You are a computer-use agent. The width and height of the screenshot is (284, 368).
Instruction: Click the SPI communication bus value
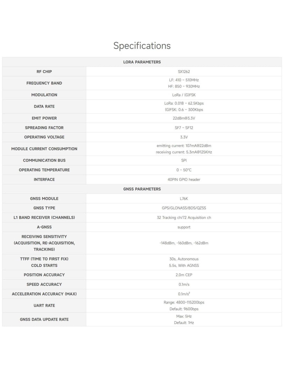click(x=184, y=160)
